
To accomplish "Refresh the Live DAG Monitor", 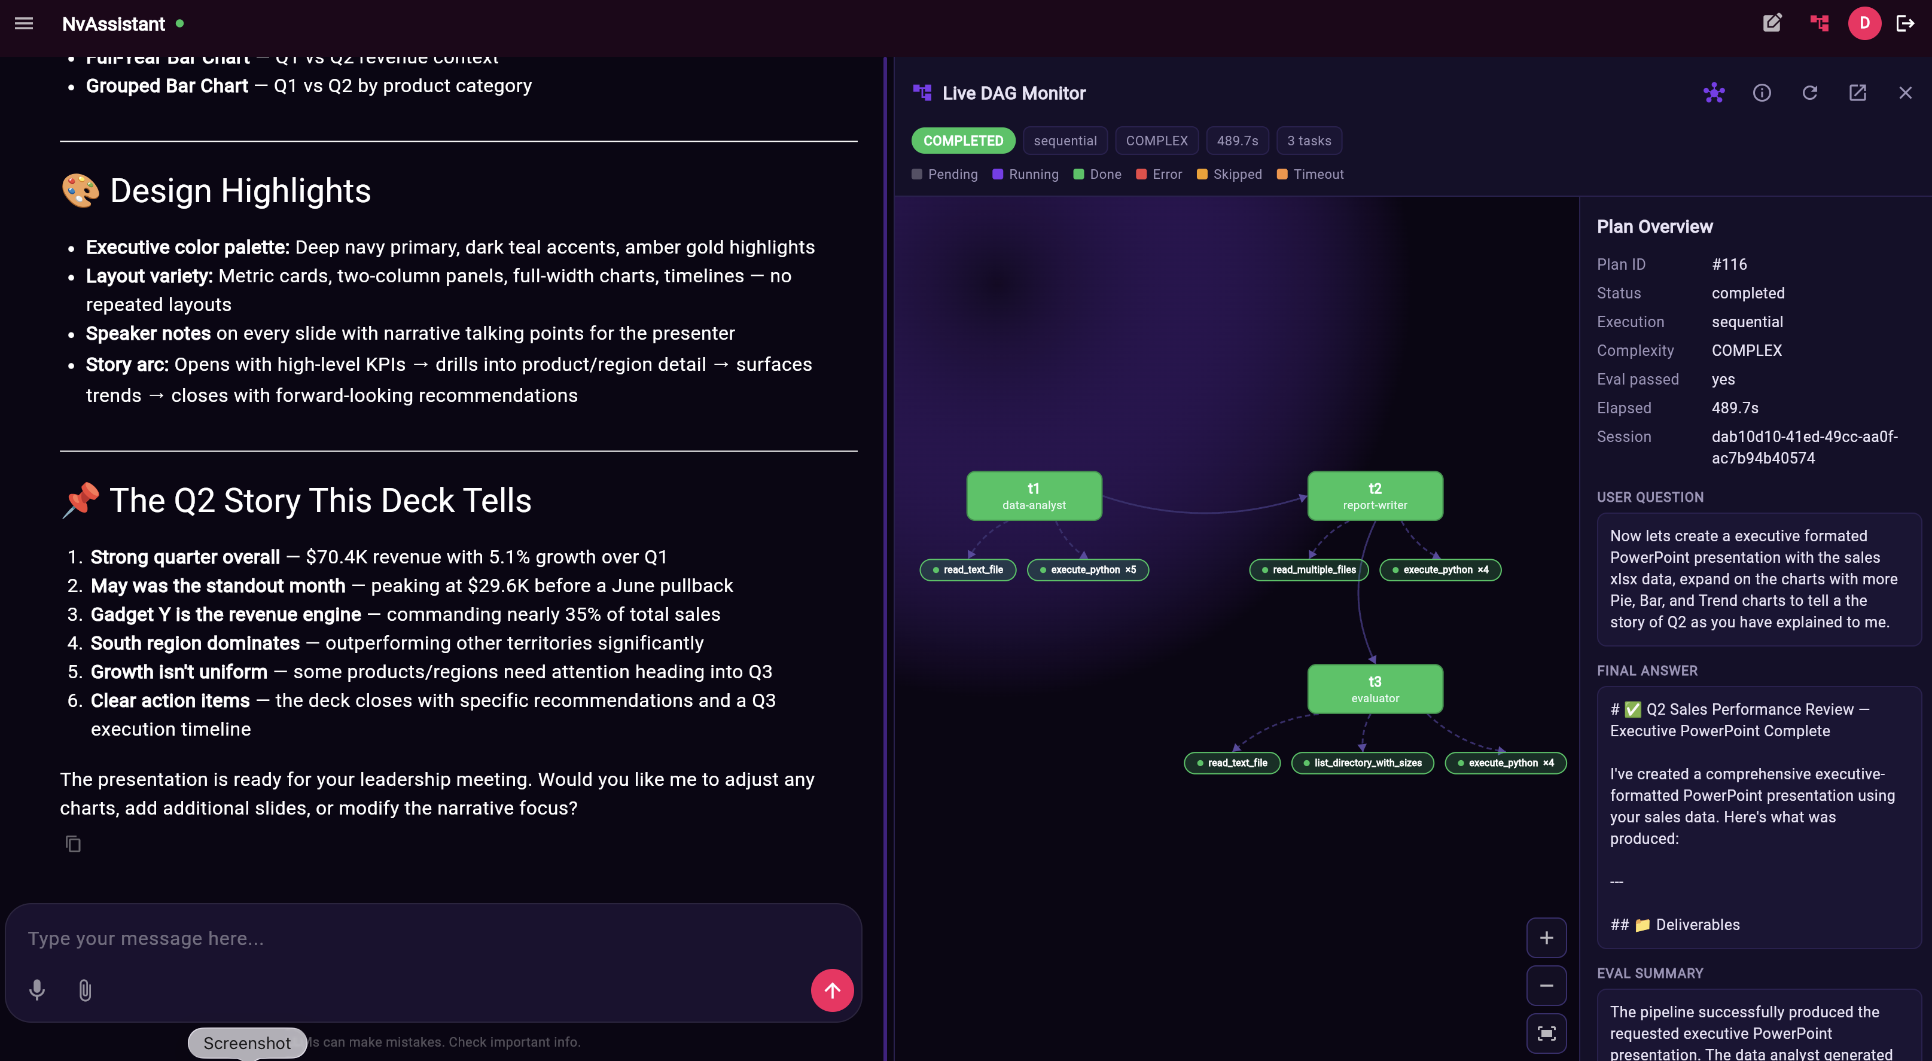I will [1810, 93].
